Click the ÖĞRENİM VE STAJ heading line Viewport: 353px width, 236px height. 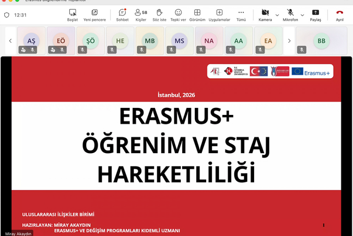click(x=176, y=145)
